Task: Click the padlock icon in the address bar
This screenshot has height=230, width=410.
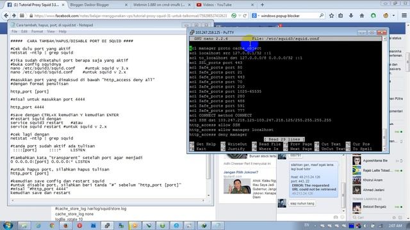Action: [x=31, y=15]
